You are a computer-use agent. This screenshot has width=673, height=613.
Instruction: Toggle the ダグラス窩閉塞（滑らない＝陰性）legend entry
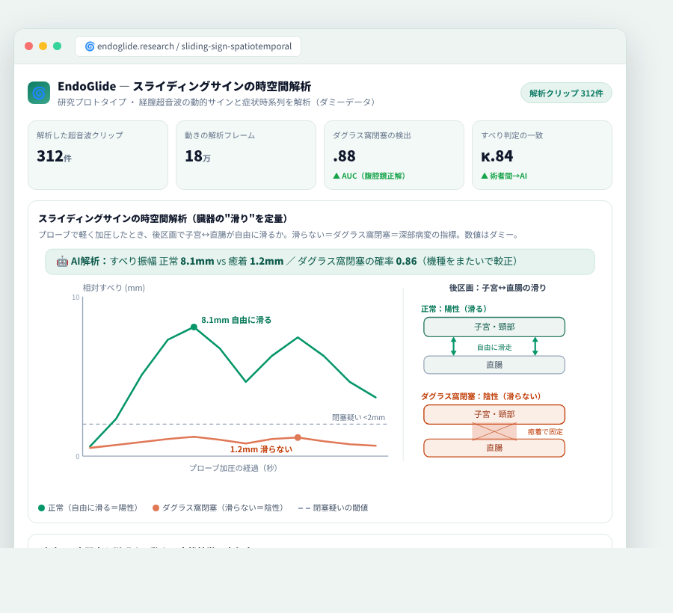(x=220, y=508)
